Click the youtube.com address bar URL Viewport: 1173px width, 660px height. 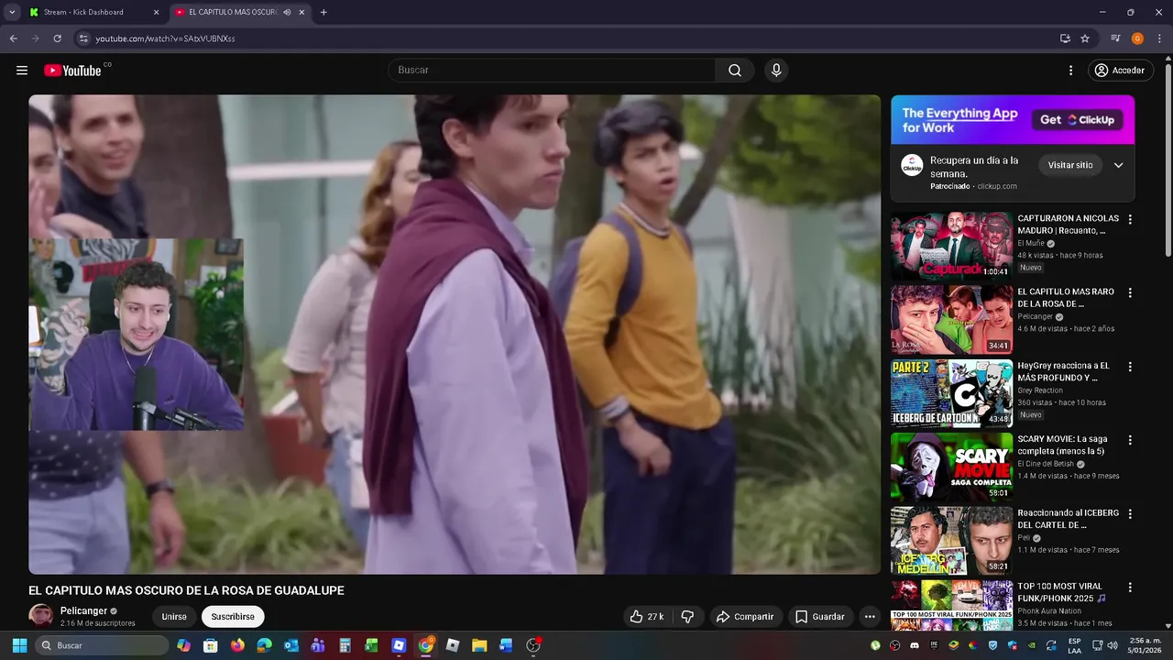pyautogui.click(x=165, y=38)
